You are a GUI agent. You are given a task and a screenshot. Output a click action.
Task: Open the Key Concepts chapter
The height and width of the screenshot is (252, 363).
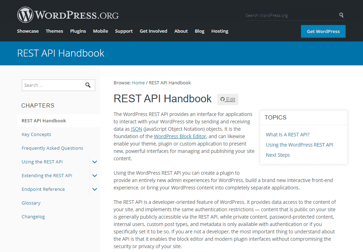click(37, 135)
